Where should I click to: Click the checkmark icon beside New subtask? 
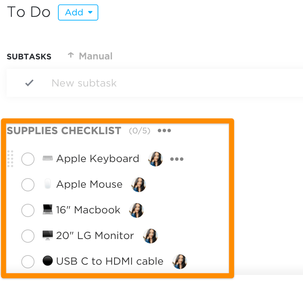click(29, 83)
